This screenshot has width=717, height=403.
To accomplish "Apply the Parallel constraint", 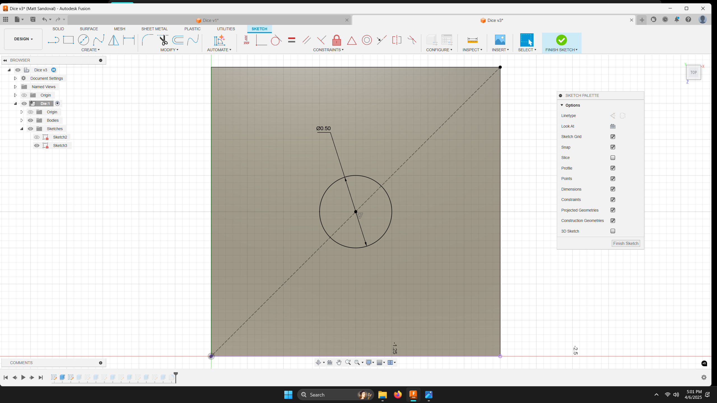I will [x=306, y=40].
